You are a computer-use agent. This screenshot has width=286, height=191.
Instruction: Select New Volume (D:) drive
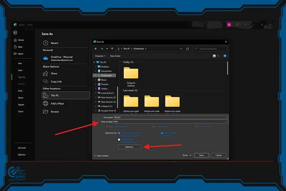(x=107, y=98)
